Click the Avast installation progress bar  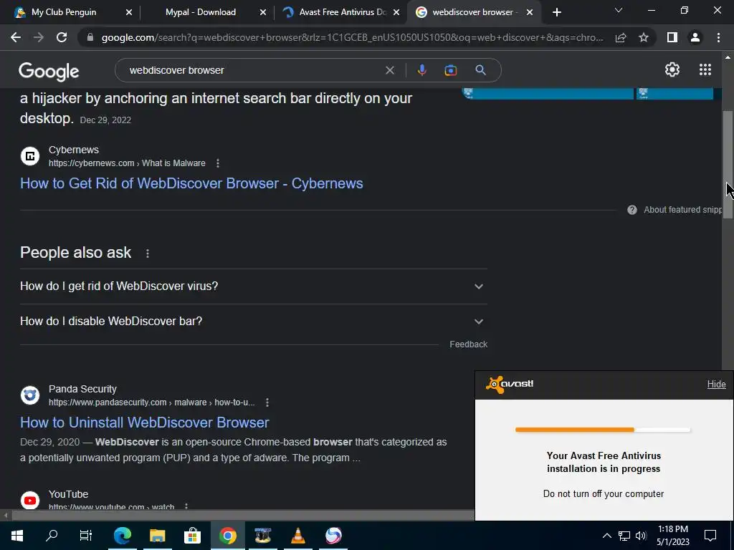pos(603,430)
